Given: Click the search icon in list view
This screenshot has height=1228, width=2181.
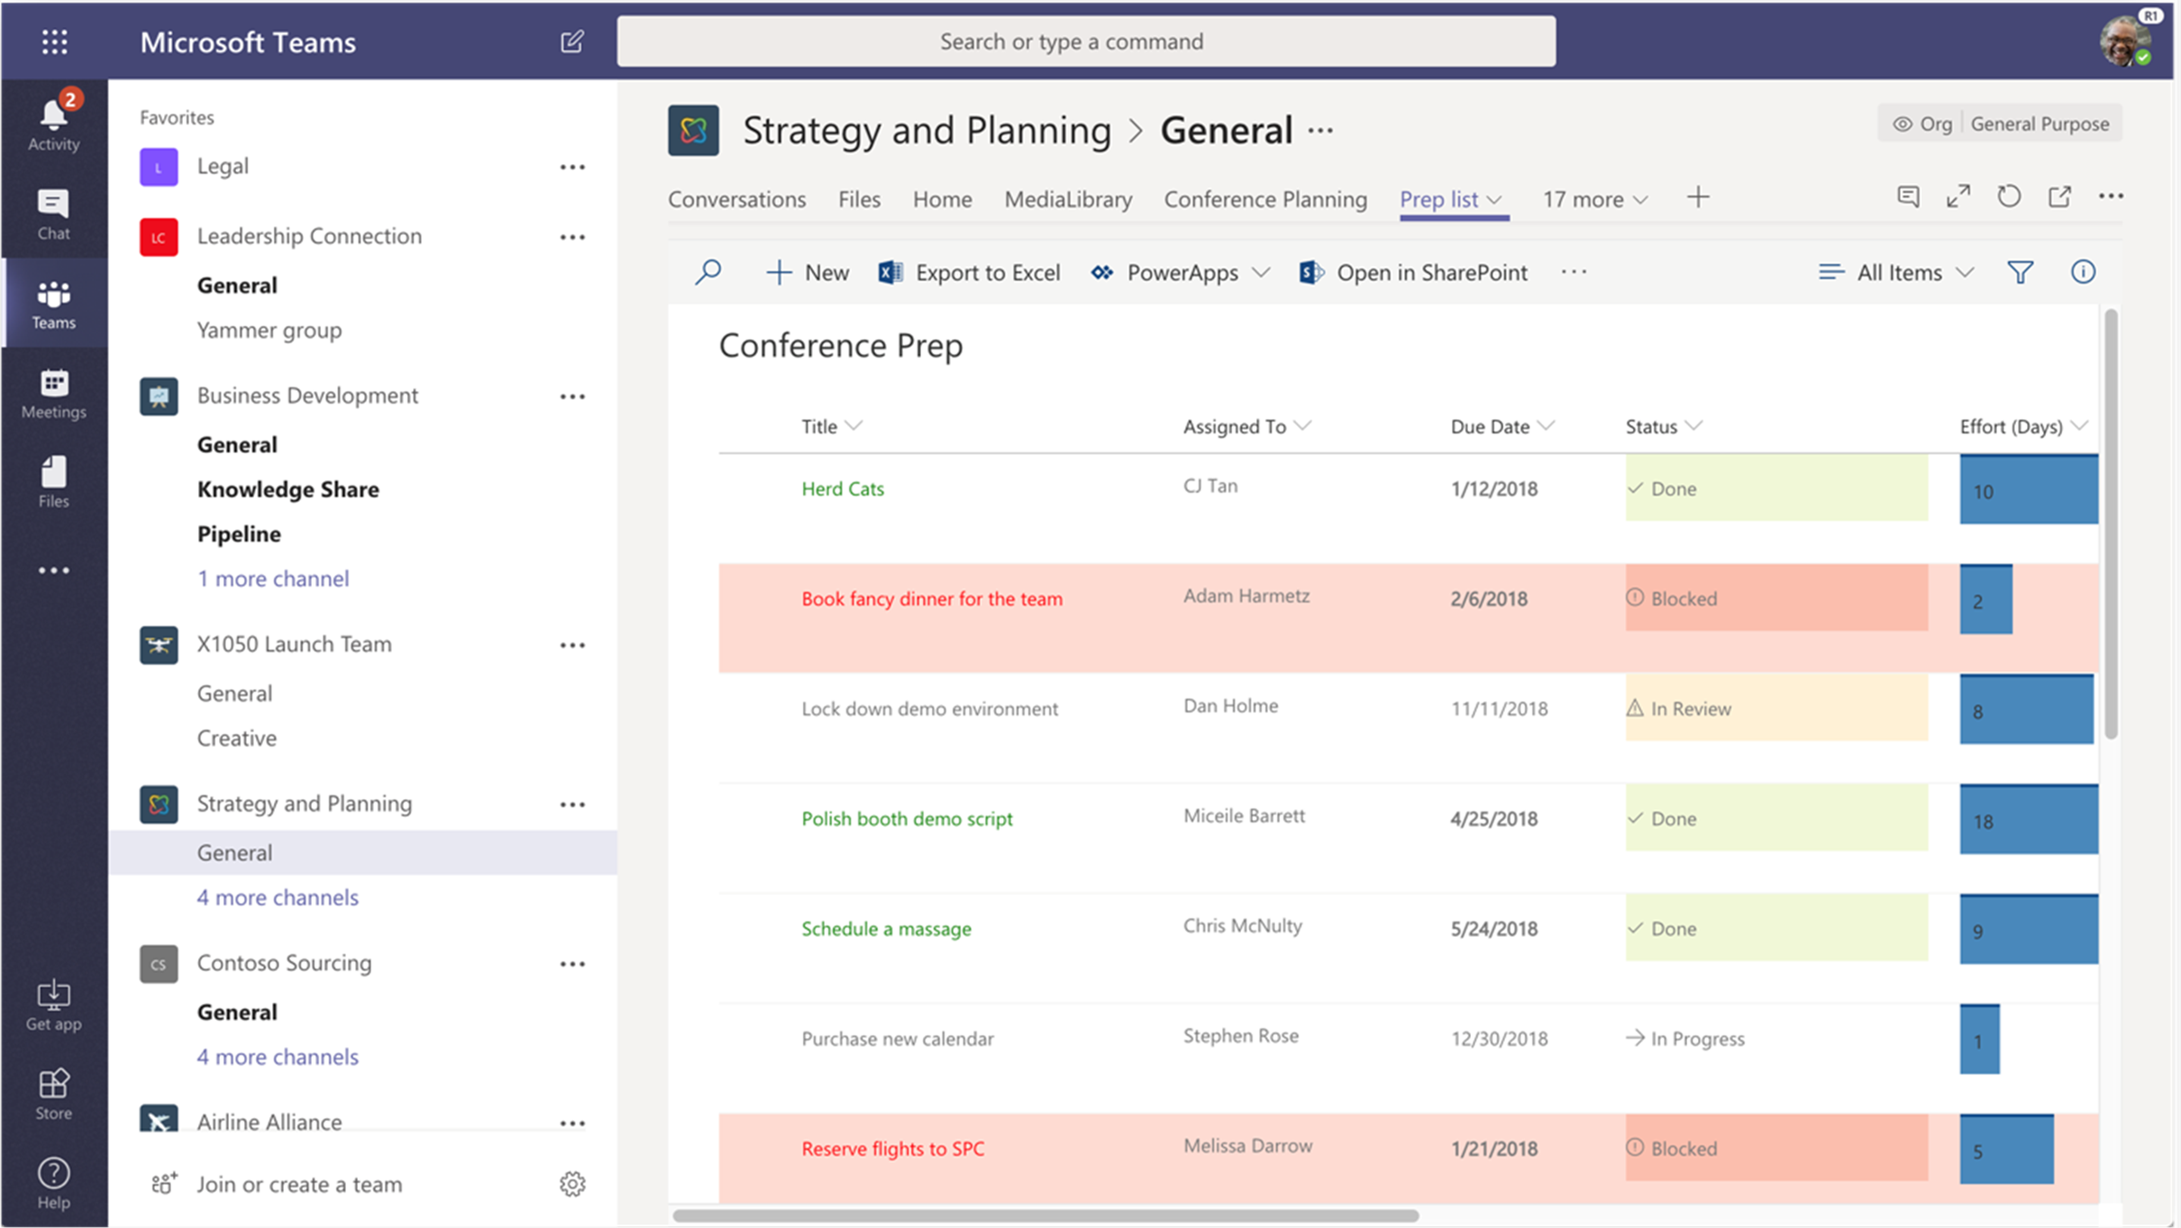Looking at the screenshot, I should (x=710, y=271).
